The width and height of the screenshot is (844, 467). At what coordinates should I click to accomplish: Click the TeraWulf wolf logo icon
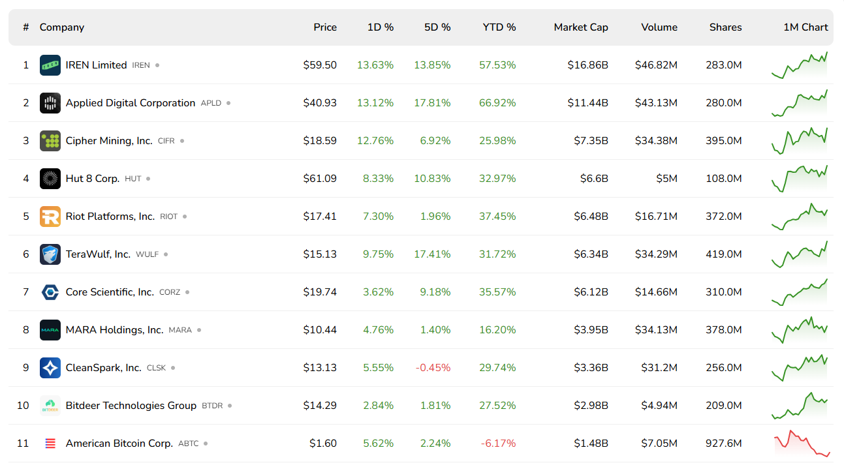50,254
